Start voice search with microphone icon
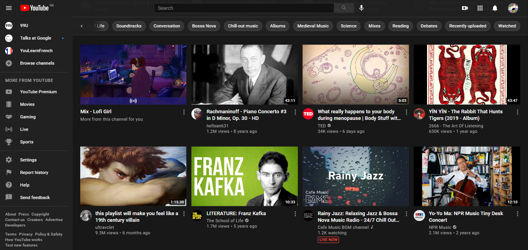528x250 pixels. tap(361, 8)
